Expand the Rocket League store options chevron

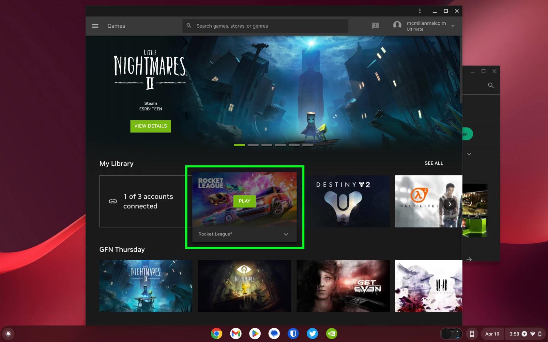point(286,234)
